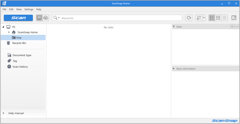Select the PC computer icon

click(8, 27)
